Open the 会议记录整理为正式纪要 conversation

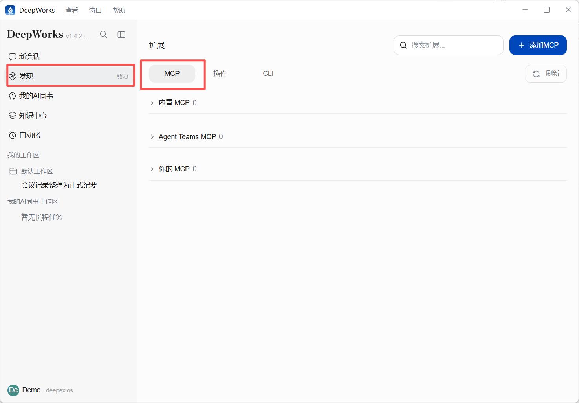point(59,185)
